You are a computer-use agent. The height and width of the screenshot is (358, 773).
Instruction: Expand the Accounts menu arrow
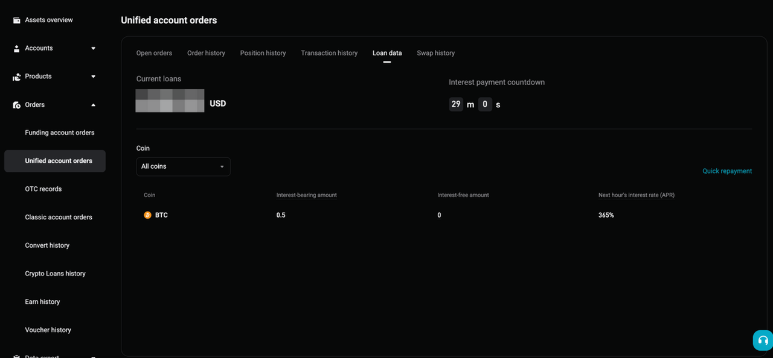[93, 48]
